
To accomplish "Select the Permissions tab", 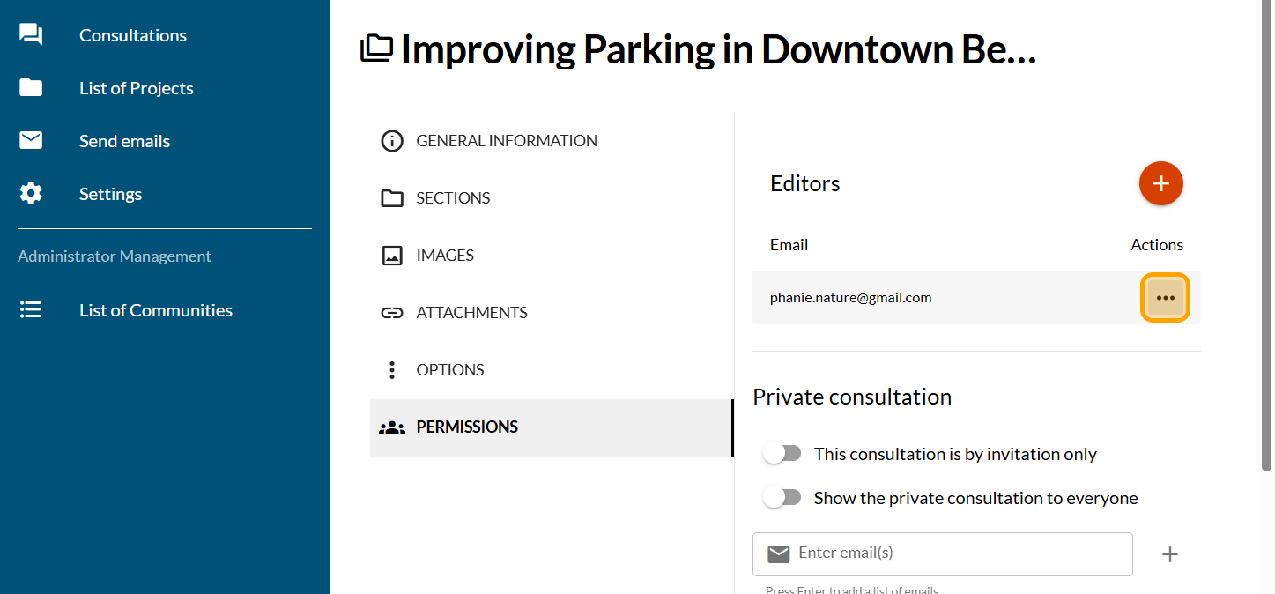I will pos(467,427).
